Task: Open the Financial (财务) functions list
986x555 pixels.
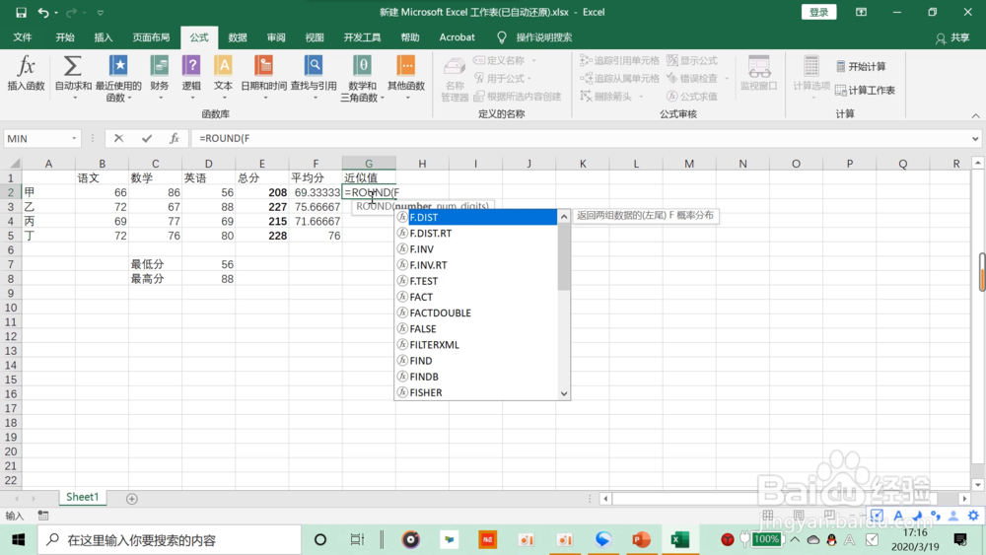Action: pos(160,77)
